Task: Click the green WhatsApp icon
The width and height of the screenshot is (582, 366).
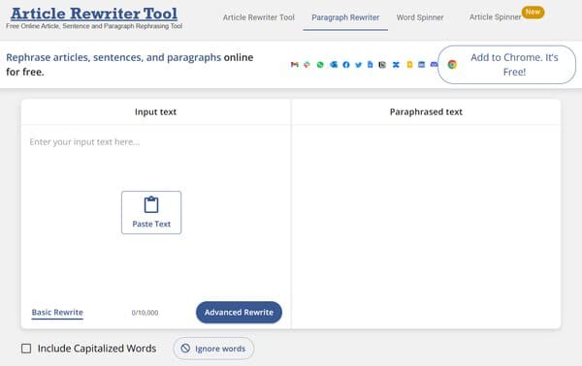Action: pyautogui.click(x=320, y=65)
